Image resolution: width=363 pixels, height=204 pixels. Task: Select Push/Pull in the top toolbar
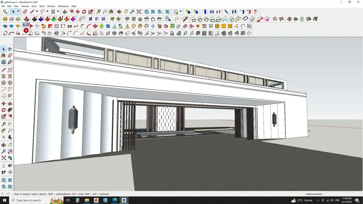tap(65, 12)
